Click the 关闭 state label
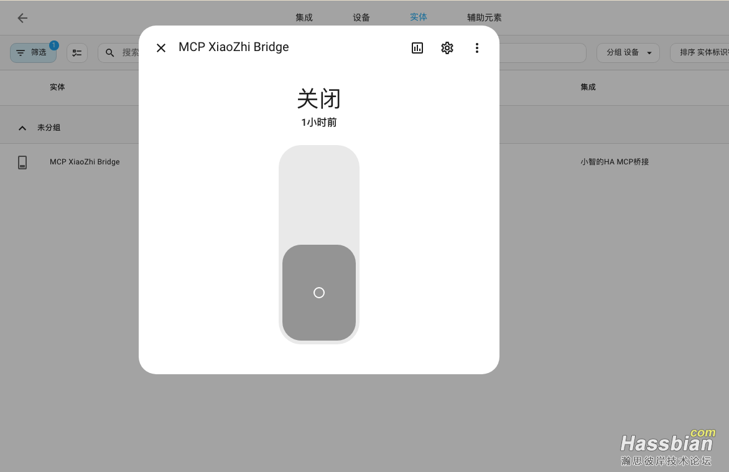 pos(319,98)
